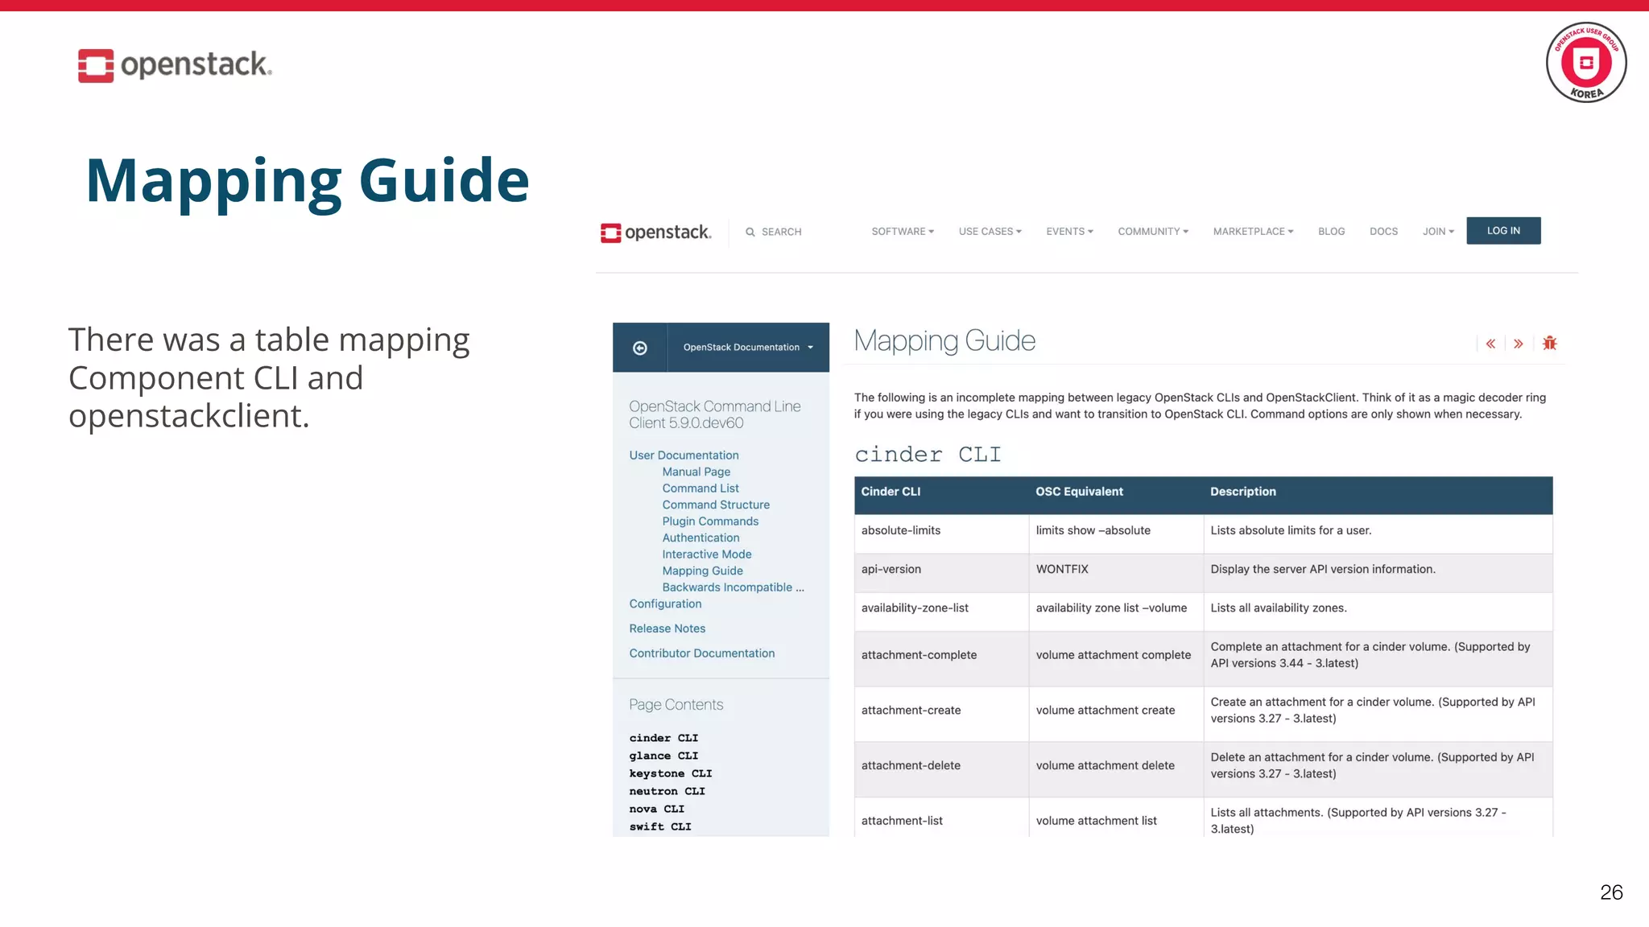1649x927 pixels.
Task: Open the Backwards Incompatible link
Action: pyautogui.click(x=733, y=587)
